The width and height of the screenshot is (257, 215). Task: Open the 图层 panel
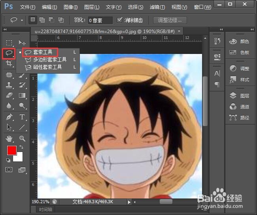(239, 96)
